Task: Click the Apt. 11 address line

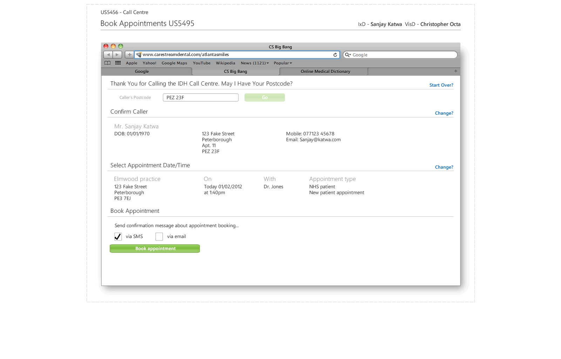Action: tap(209, 145)
